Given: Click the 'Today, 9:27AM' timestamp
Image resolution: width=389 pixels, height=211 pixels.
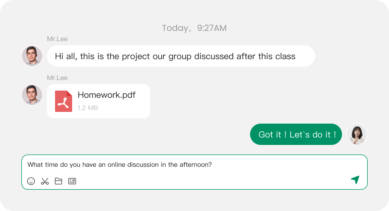Looking at the screenshot, I should click(194, 28).
